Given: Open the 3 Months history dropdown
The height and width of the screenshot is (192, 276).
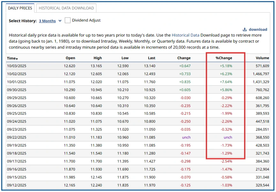Looking at the screenshot, I should [x=48, y=20].
